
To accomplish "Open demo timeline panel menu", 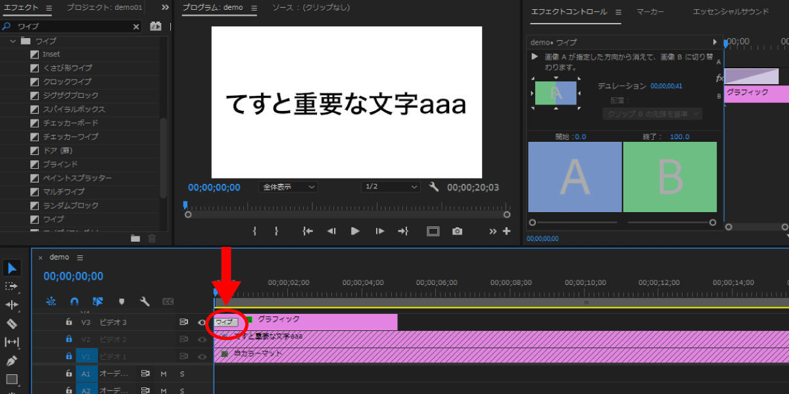I will click(x=80, y=257).
